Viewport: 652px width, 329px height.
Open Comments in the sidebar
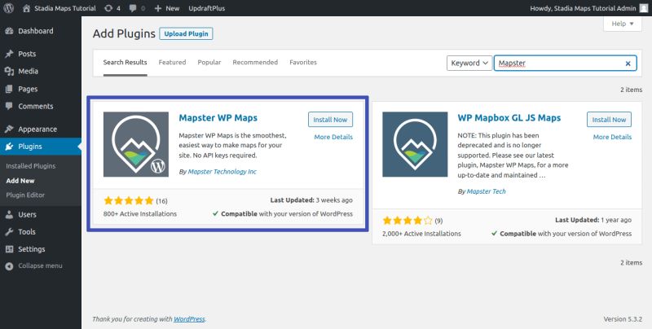40,106
